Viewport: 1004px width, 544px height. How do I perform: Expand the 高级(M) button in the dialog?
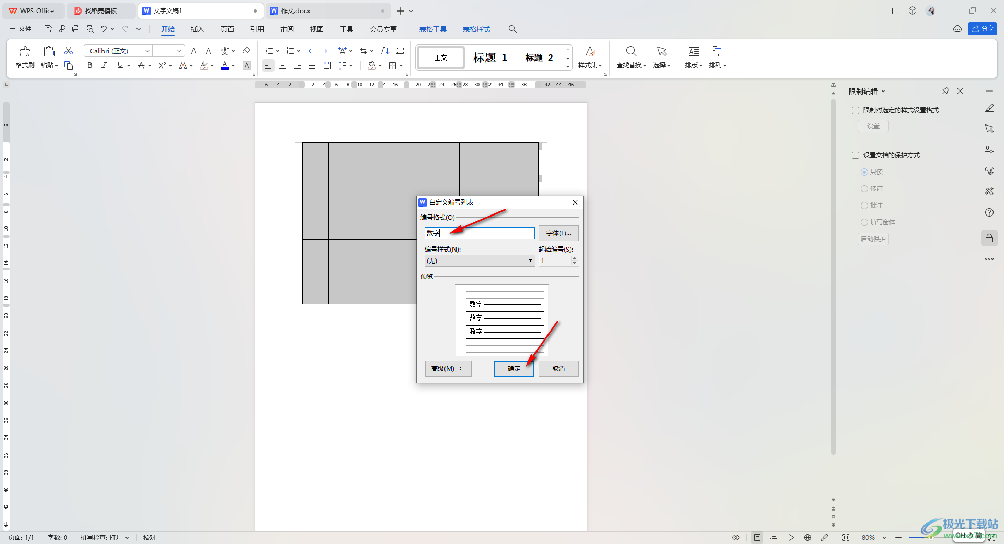coord(448,369)
